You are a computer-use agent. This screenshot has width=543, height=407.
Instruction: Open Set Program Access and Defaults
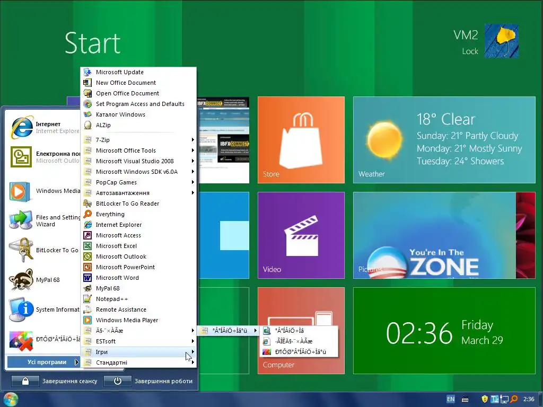point(138,104)
